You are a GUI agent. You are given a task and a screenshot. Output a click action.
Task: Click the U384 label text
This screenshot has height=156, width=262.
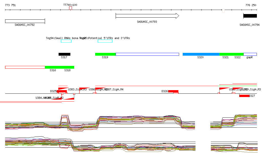(x=40, y=98)
